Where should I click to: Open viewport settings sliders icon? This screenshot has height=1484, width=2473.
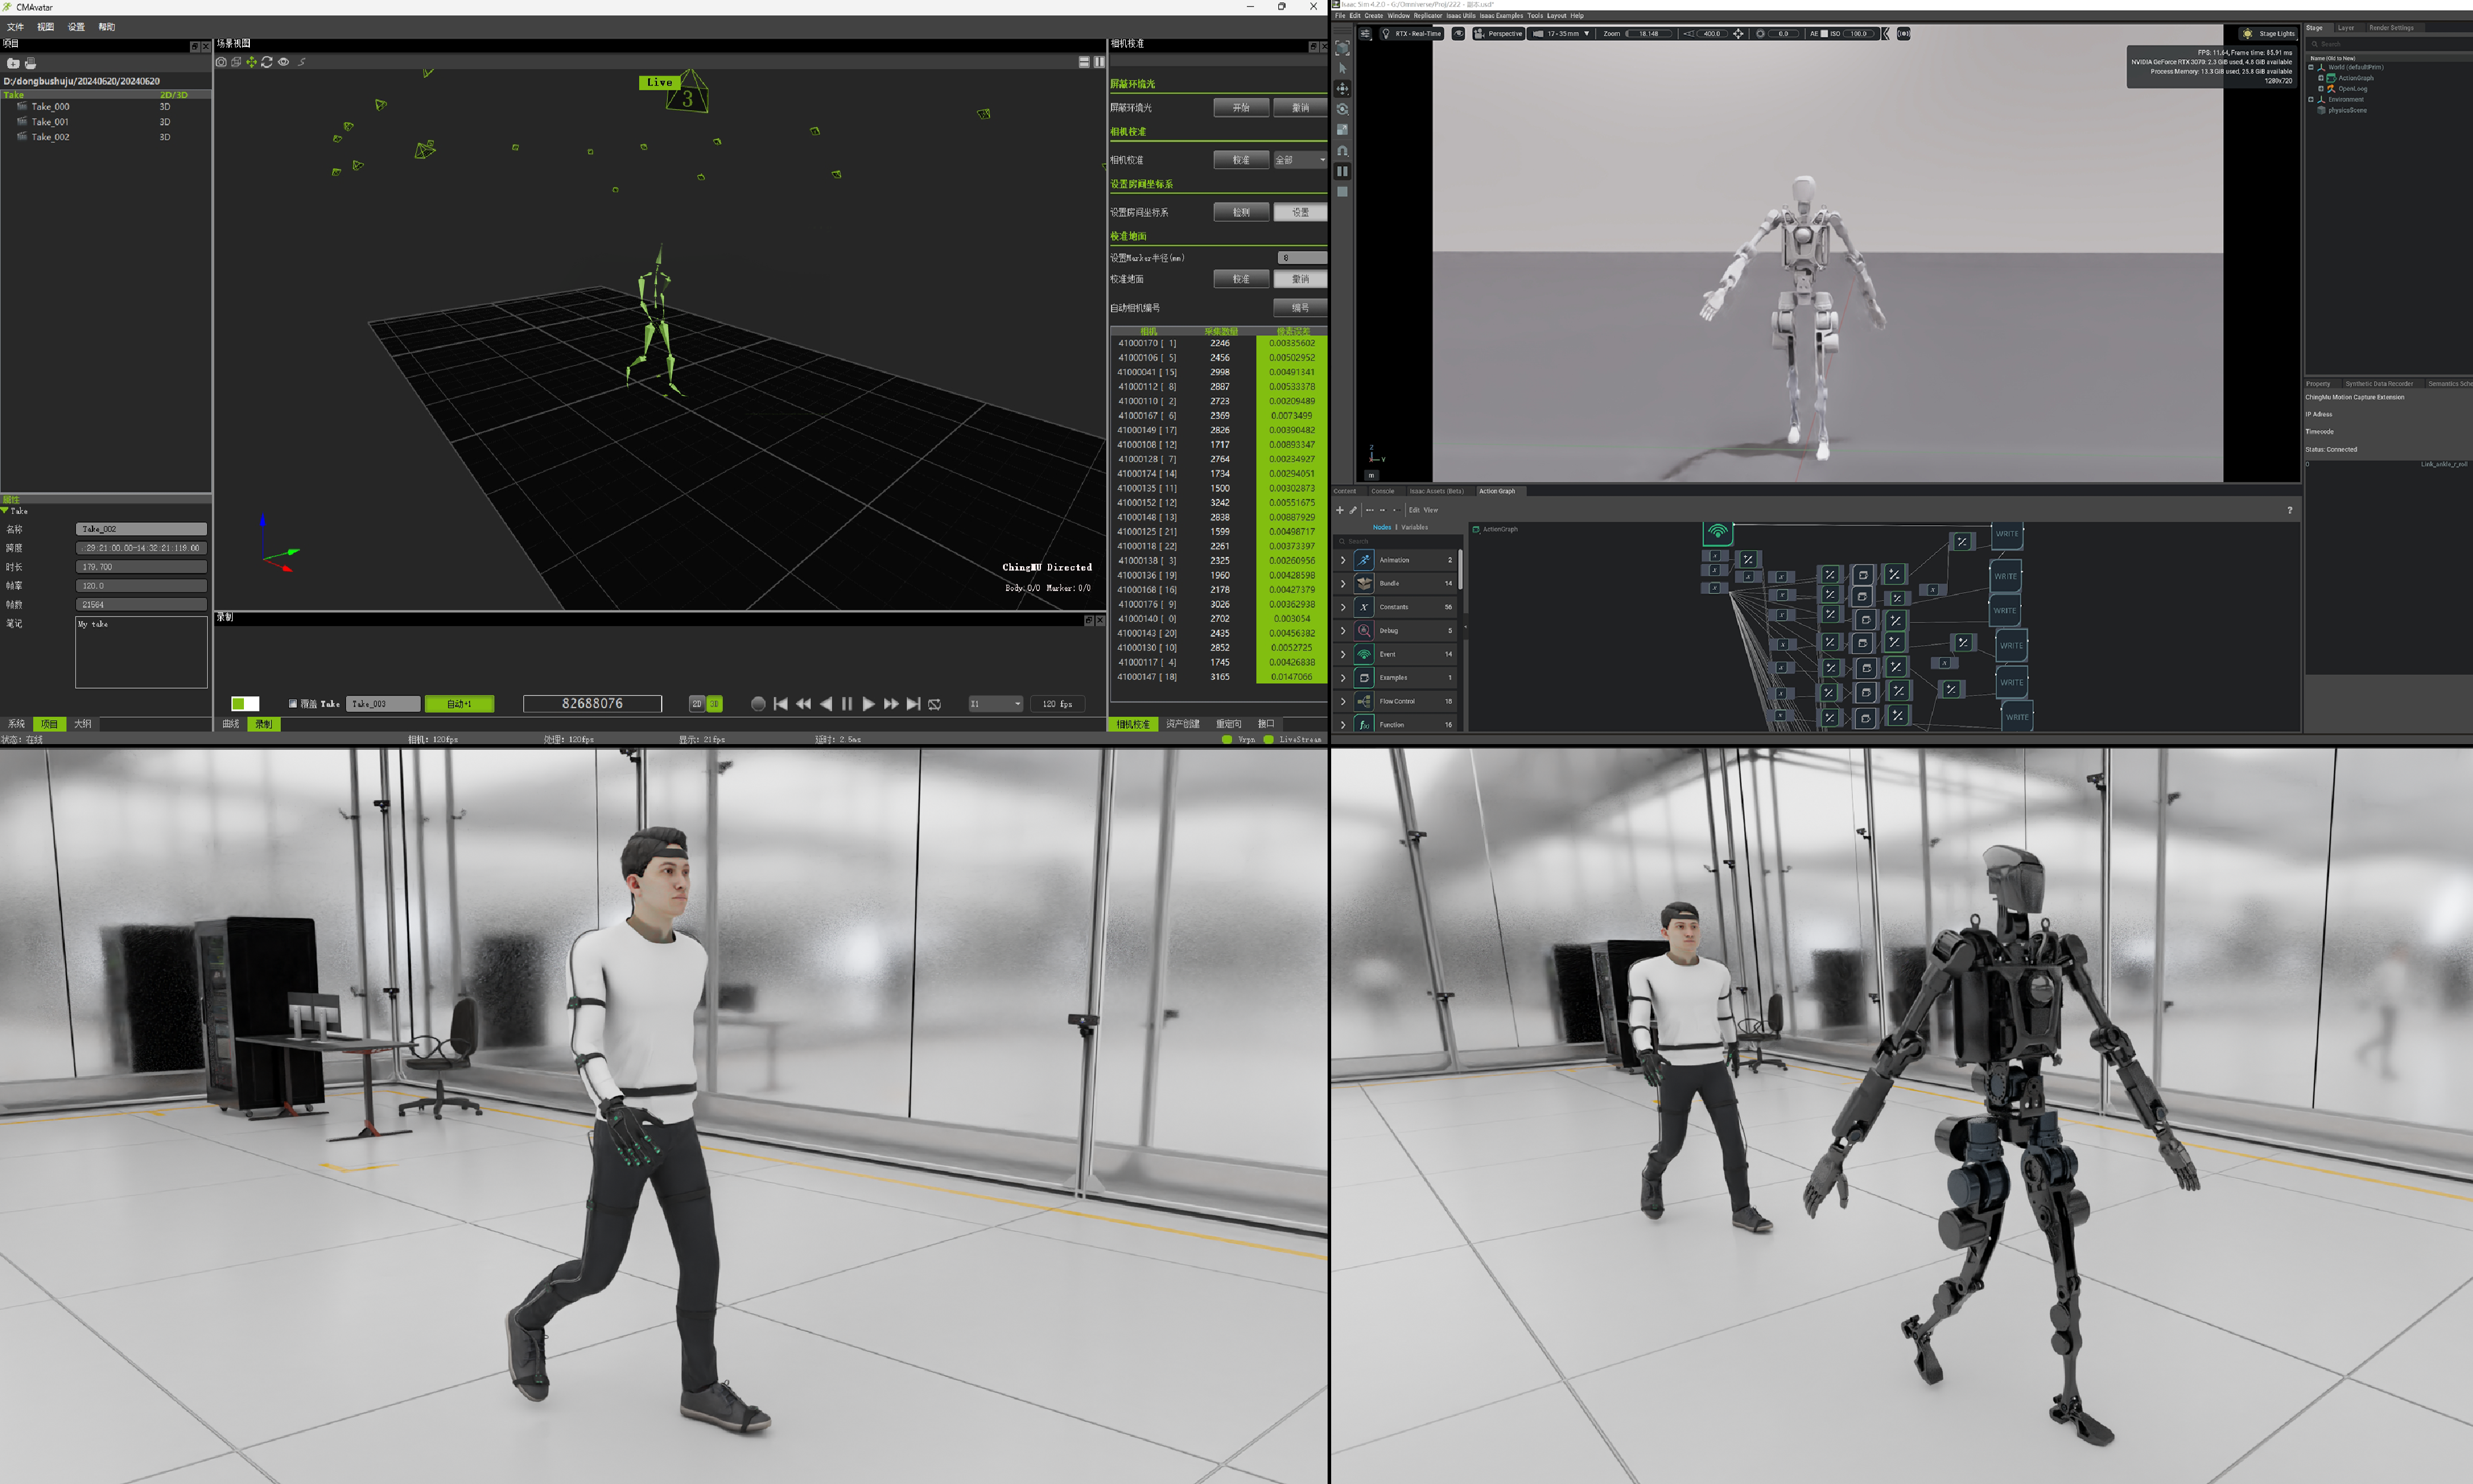click(x=1365, y=34)
